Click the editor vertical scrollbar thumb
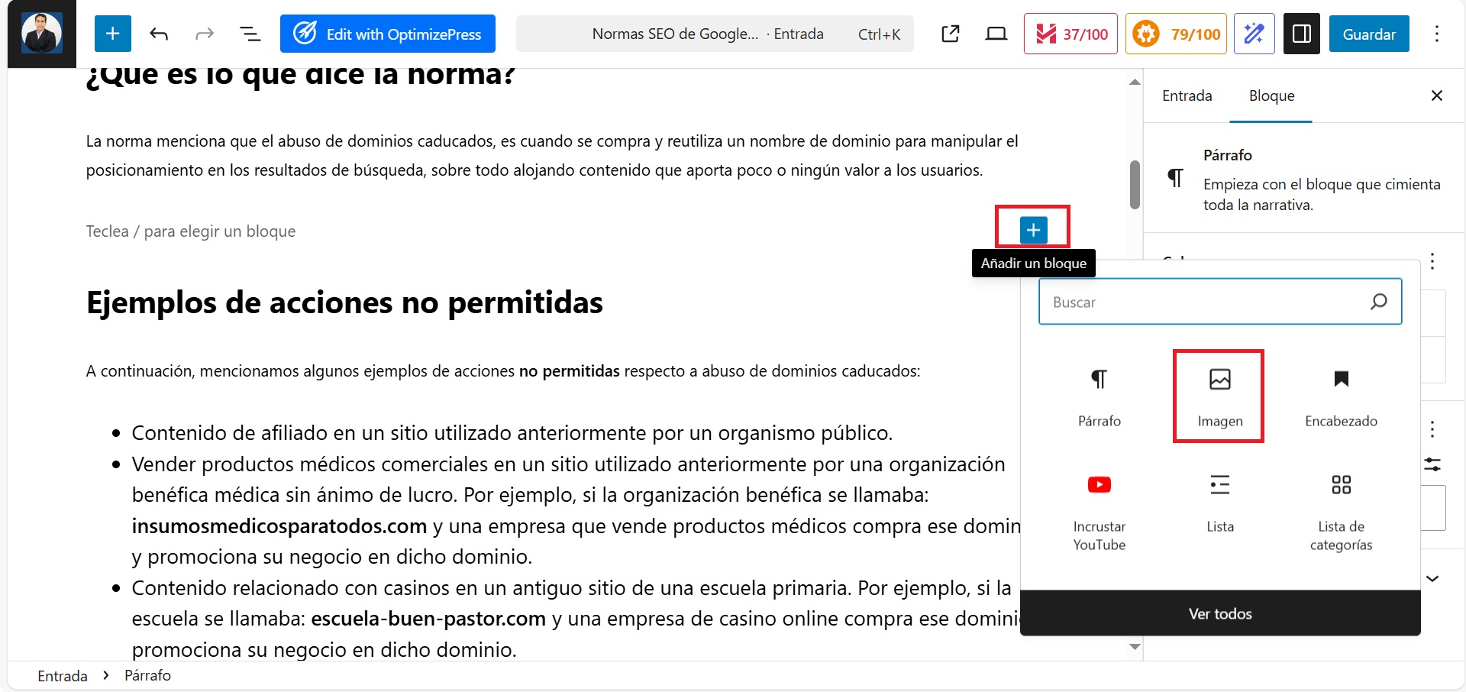1466x692 pixels. click(1135, 184)
